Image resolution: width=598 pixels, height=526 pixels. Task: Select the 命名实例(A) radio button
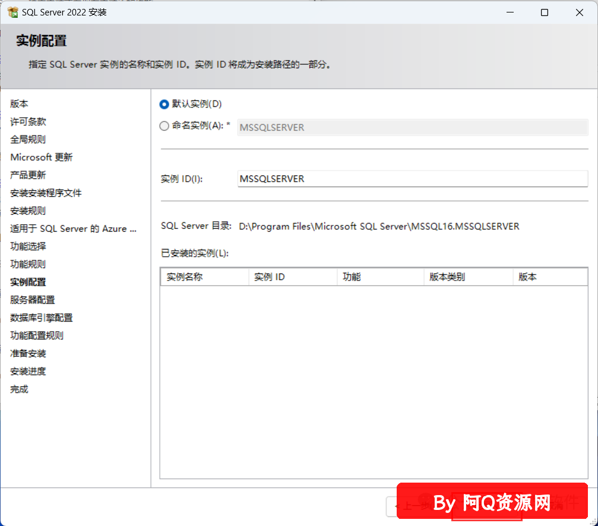point(164,125)
